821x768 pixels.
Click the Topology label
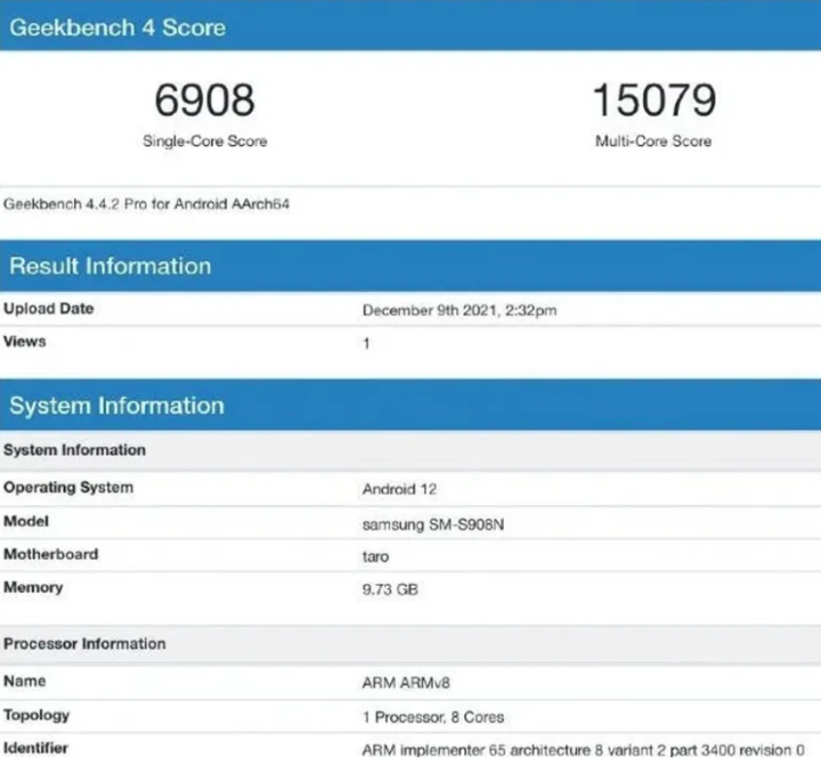tap(36, 715)
